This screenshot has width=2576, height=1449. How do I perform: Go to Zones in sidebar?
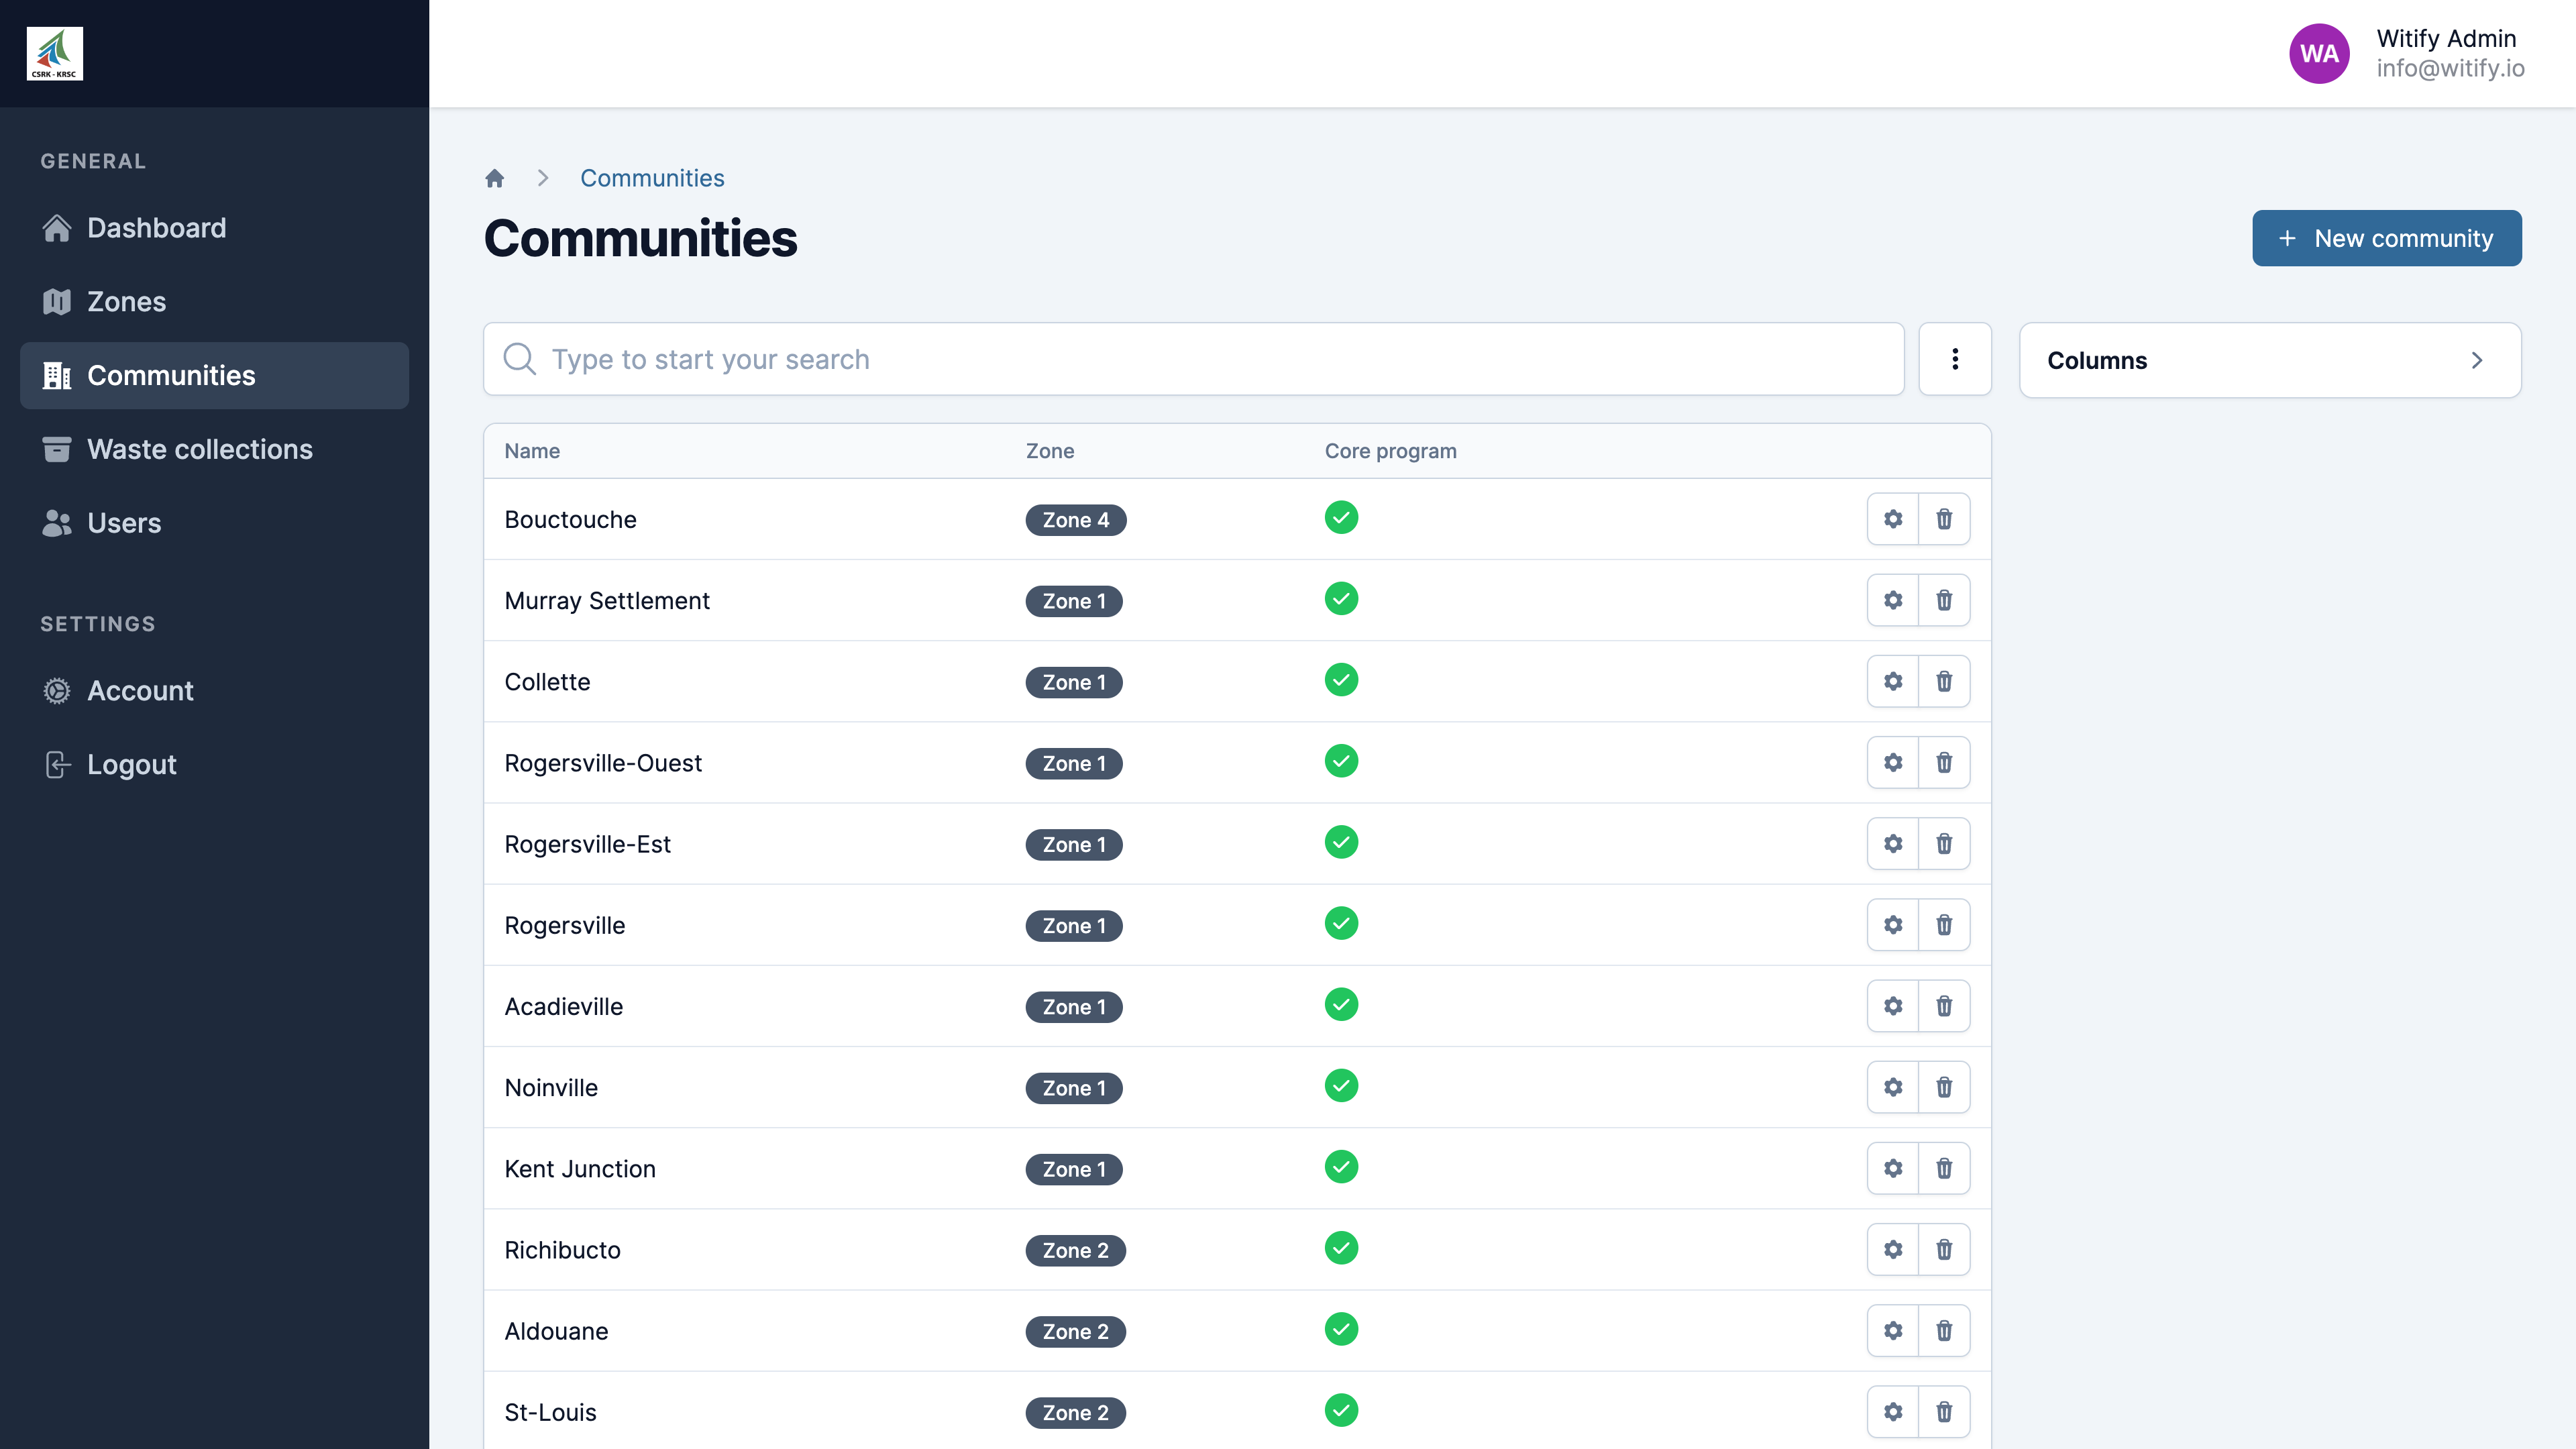(x=126, y=302)
